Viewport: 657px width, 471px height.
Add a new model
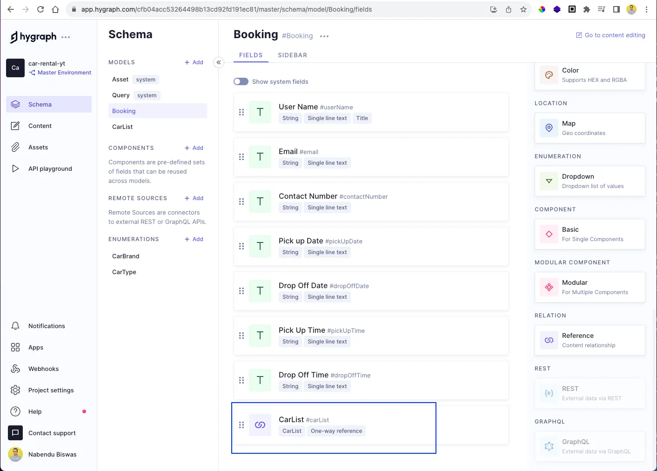tap(194, 62)
